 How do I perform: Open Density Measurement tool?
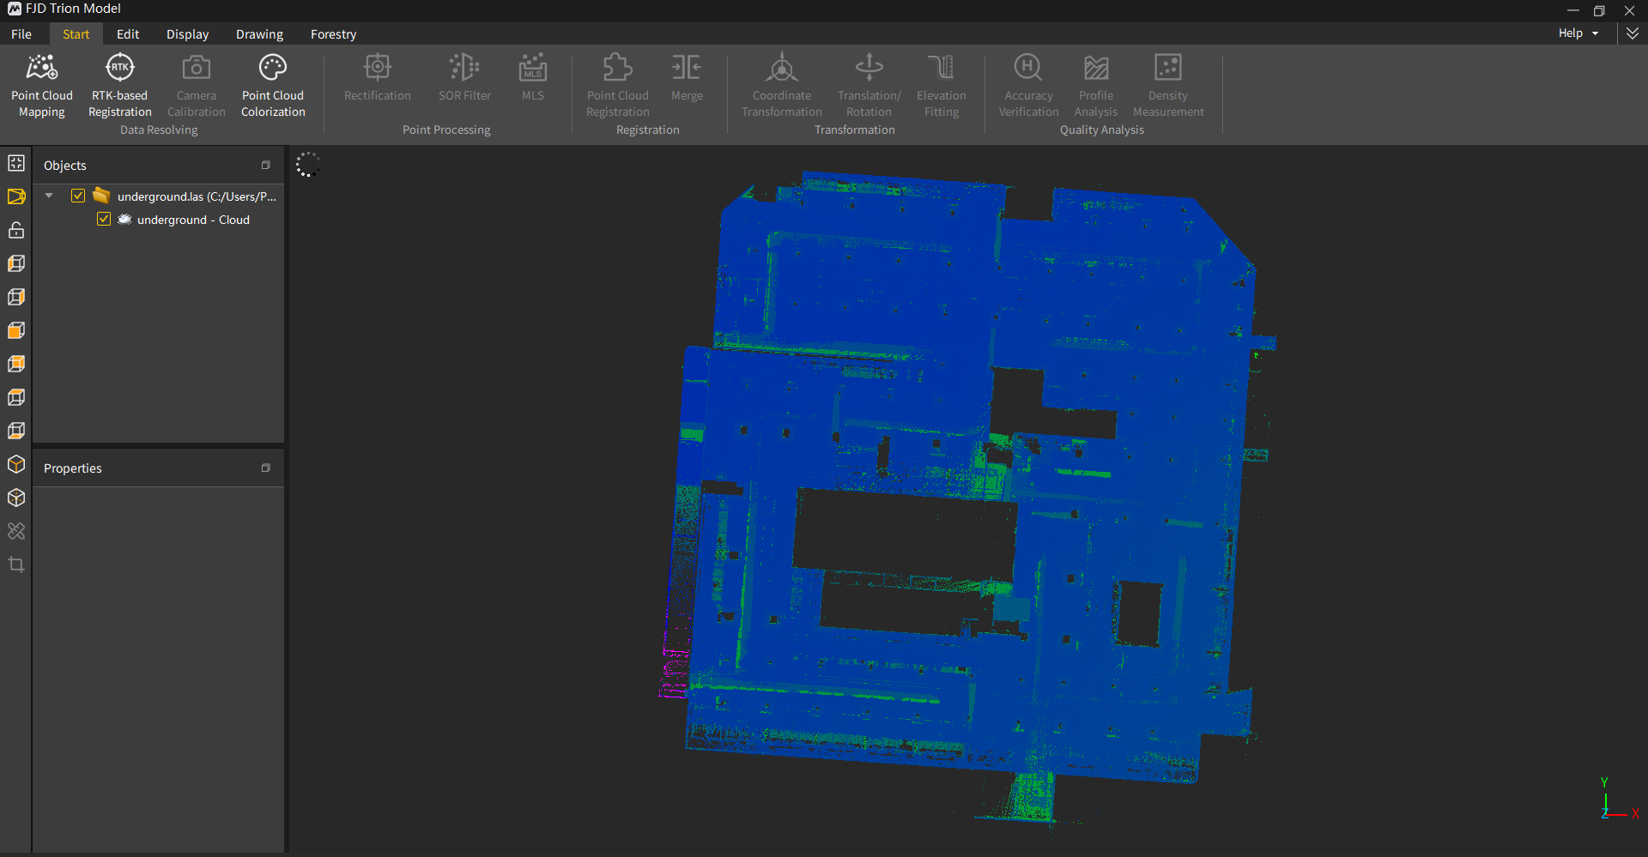pyautogui.click(x=1167, y=86)
